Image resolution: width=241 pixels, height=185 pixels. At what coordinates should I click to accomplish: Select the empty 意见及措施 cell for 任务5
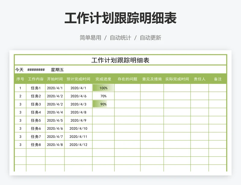pos(152,120)
